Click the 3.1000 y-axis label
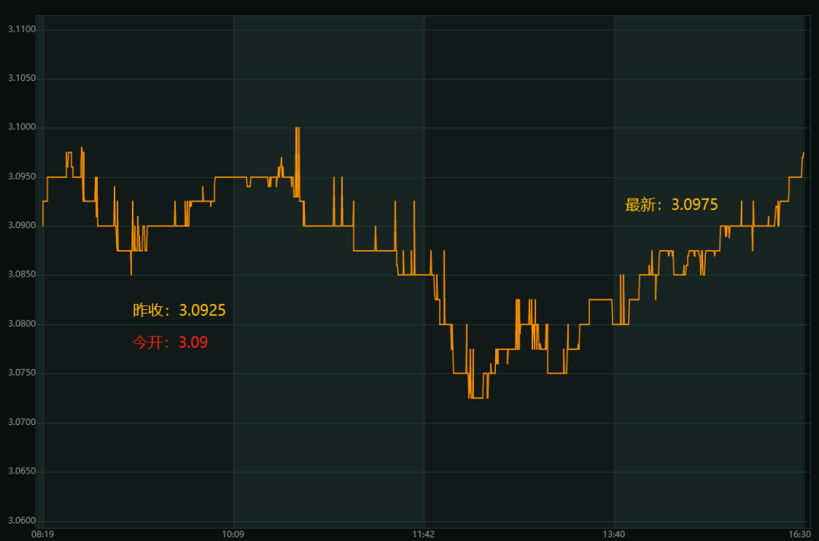 [x=22, y=127]
